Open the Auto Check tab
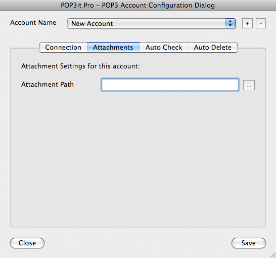 tap(164, 47)
